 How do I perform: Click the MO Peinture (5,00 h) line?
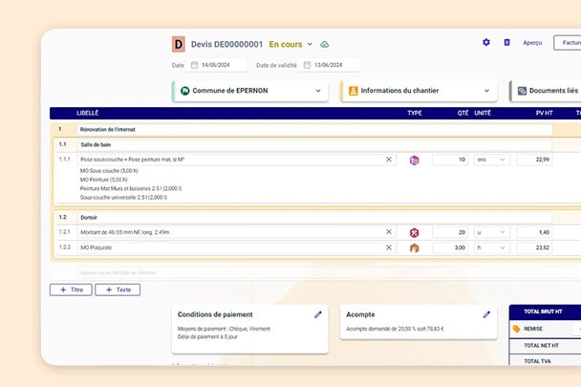pyautogui.click(x=104, y=180)
